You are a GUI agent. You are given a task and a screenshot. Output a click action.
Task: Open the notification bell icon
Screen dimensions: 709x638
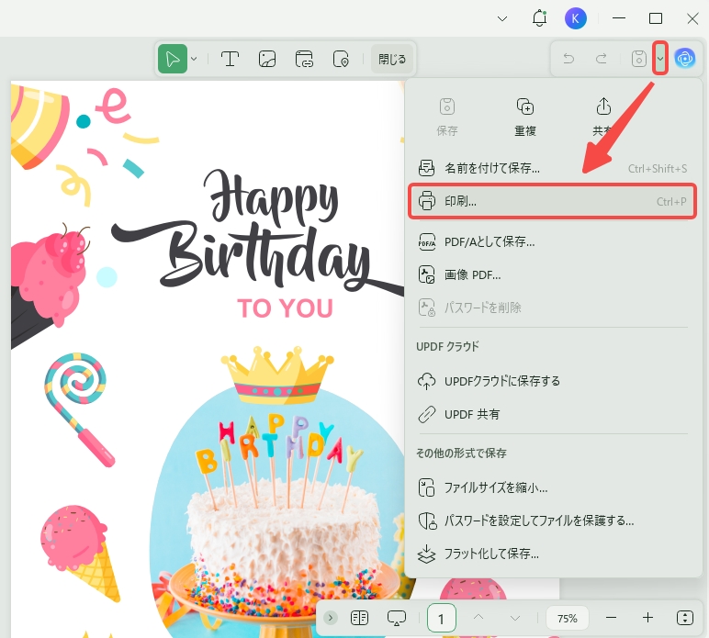pos(539,18)
